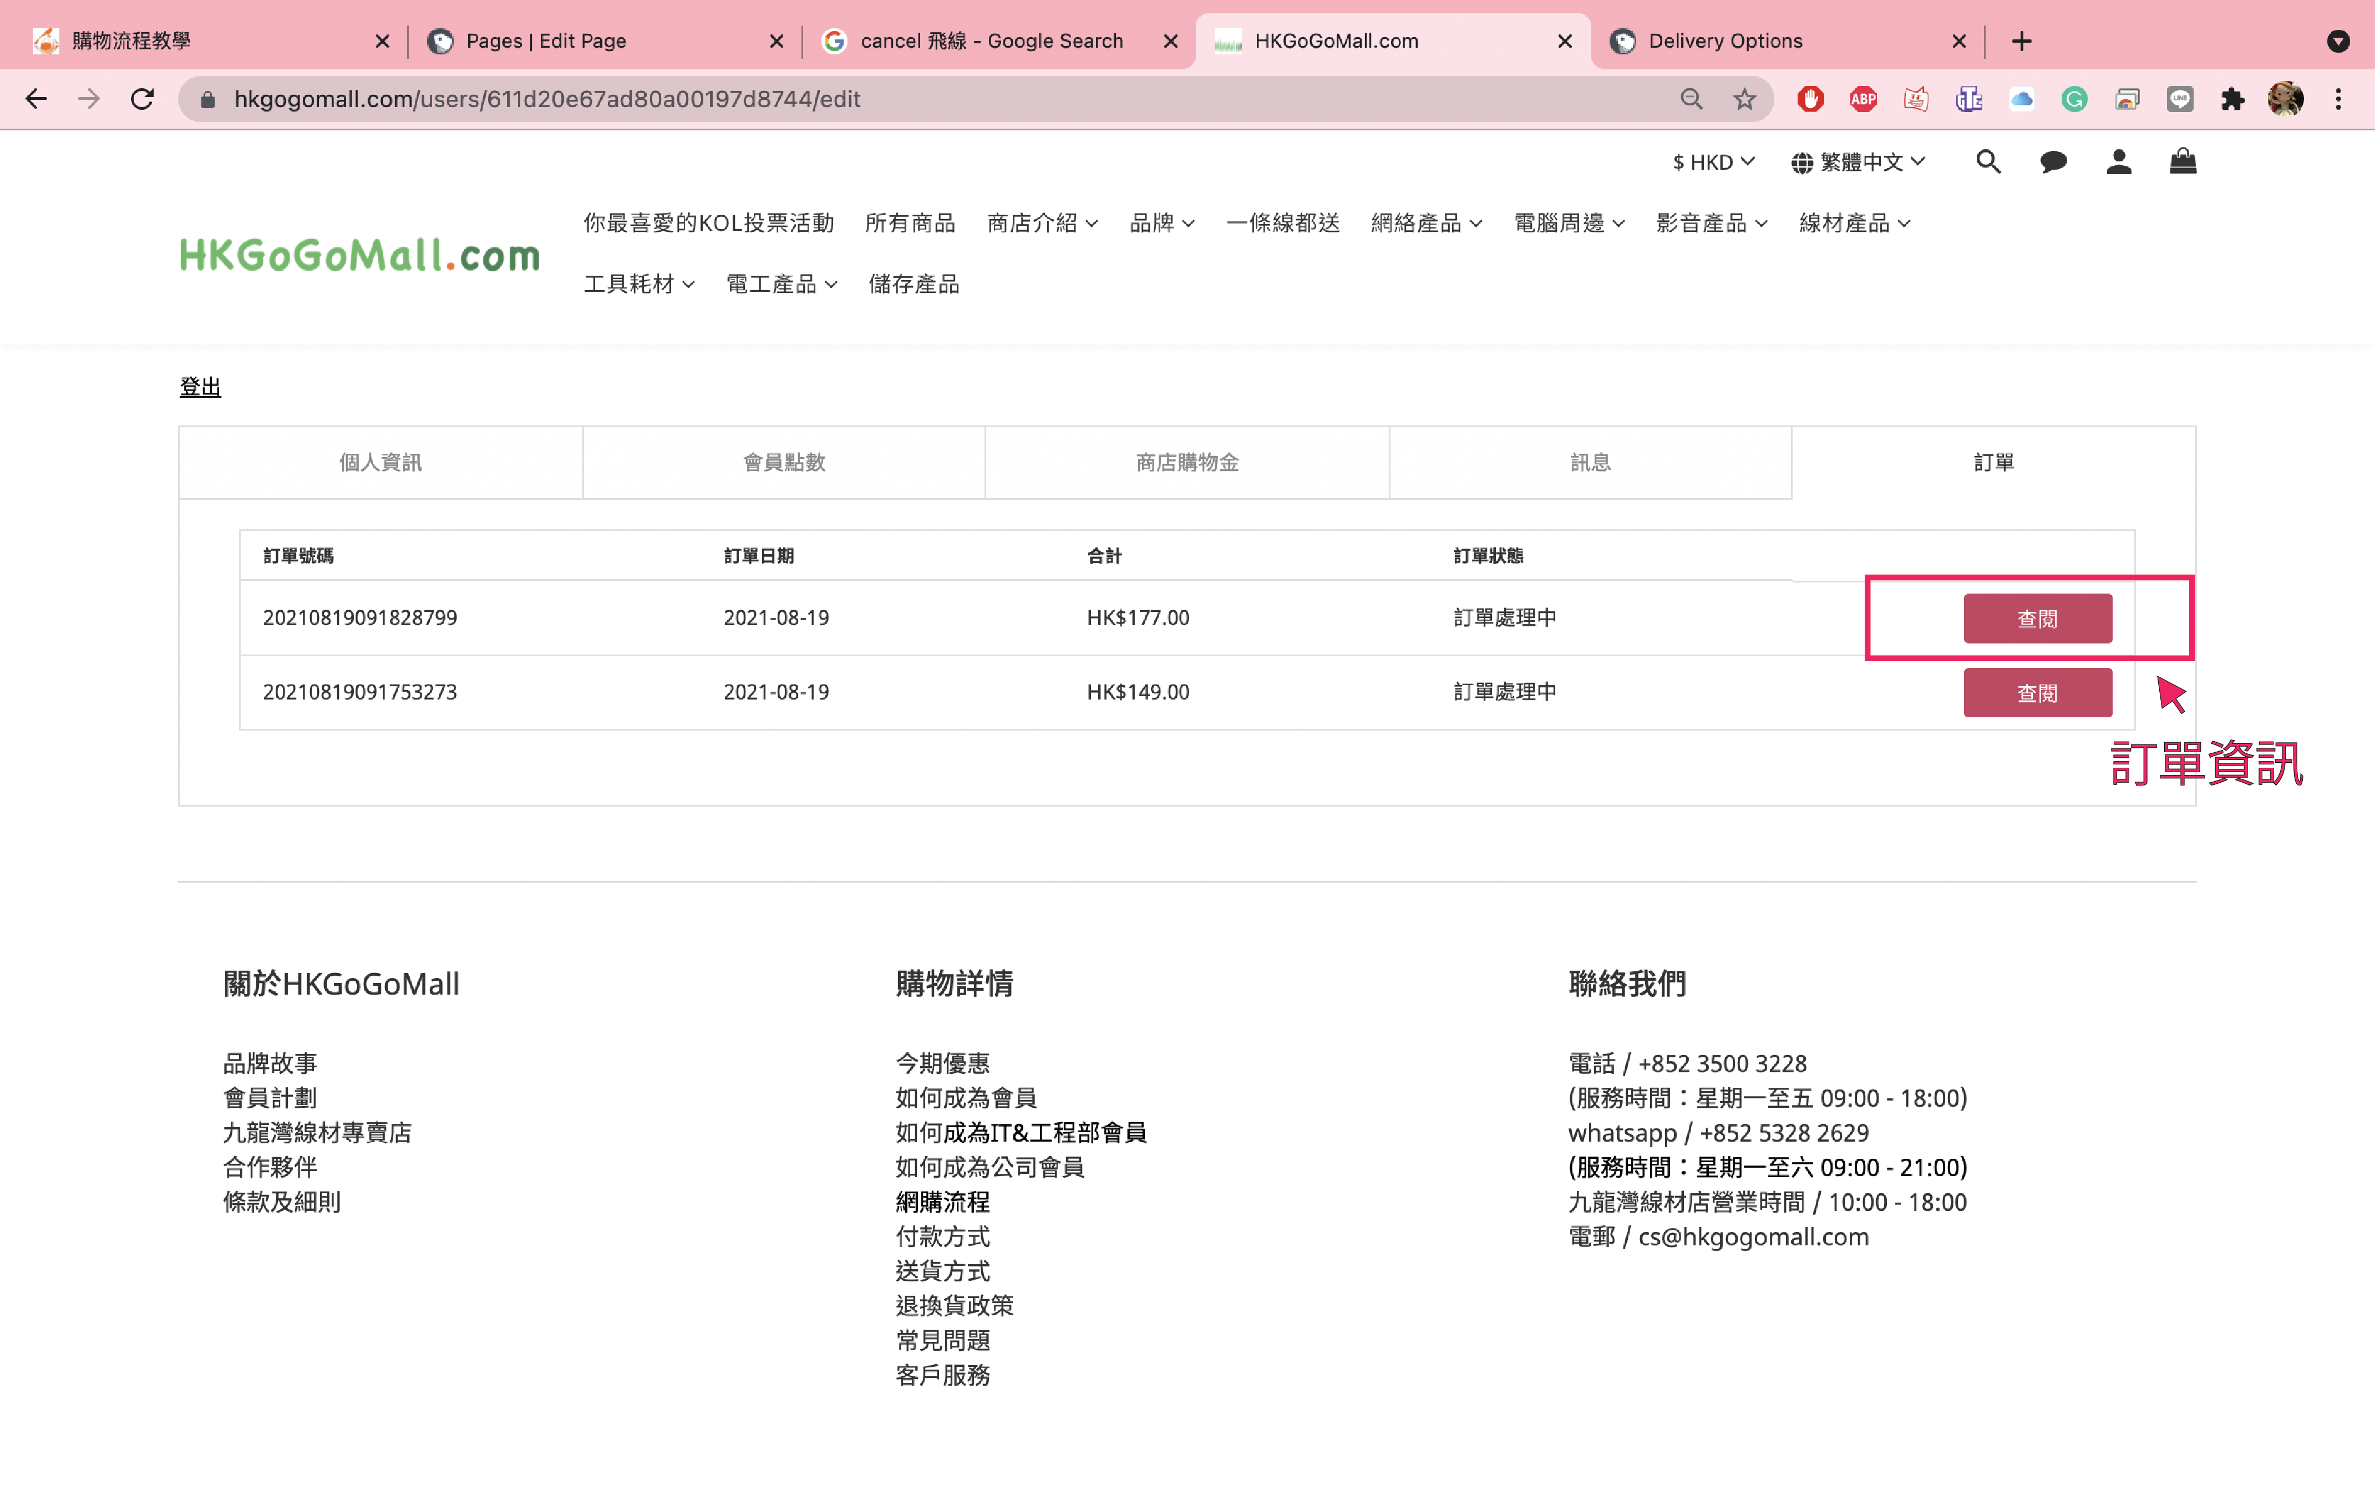Expand the 網絡產品 category menu
This screenshot has height=1485, width=2375.
click(x=1425, y=223)
